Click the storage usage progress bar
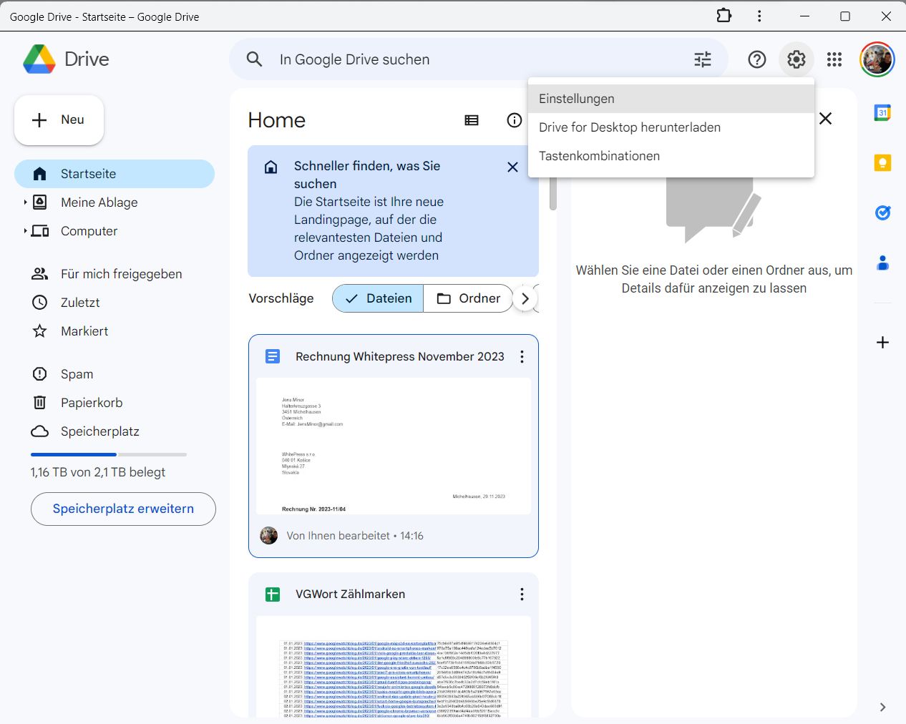The image size is (906, 724). 109,454
